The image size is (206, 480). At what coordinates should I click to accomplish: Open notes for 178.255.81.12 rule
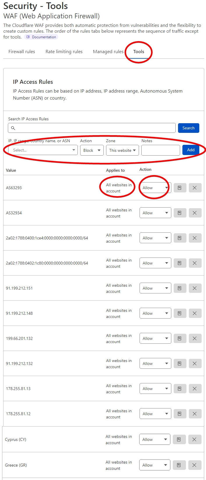click(x=180, y=414)
